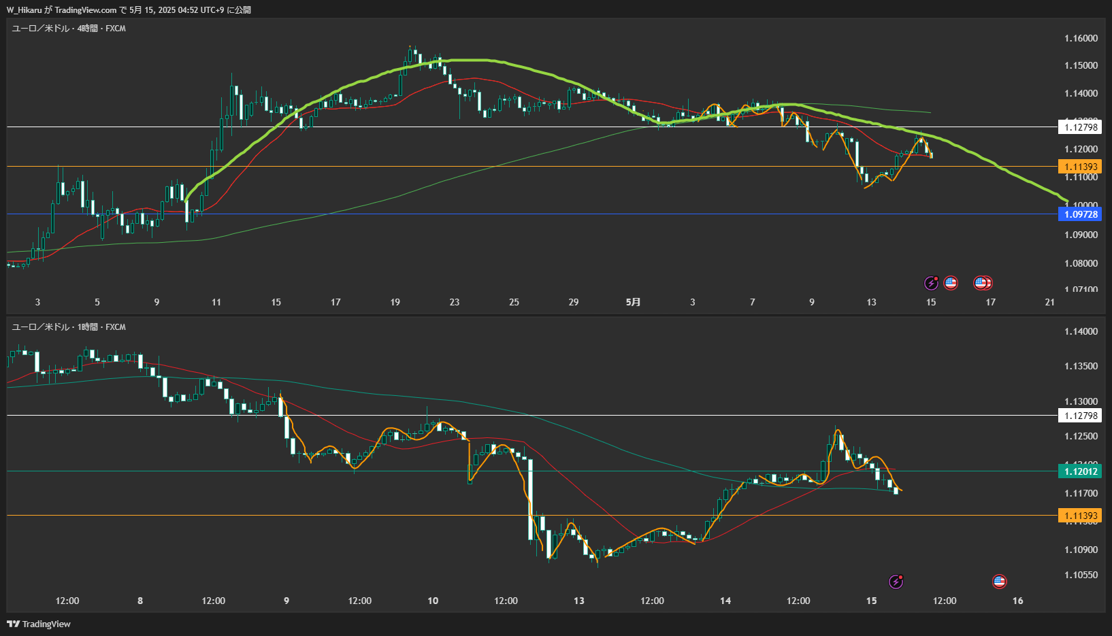This screenshot has height=636, width=1112.
Task: Click date 25 on the 4時間 time axis
Action: [514, 302]
